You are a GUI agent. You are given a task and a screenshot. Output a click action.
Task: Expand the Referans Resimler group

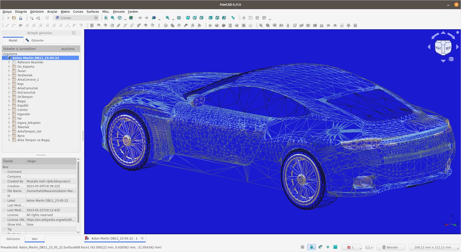(x=9, y=62)
